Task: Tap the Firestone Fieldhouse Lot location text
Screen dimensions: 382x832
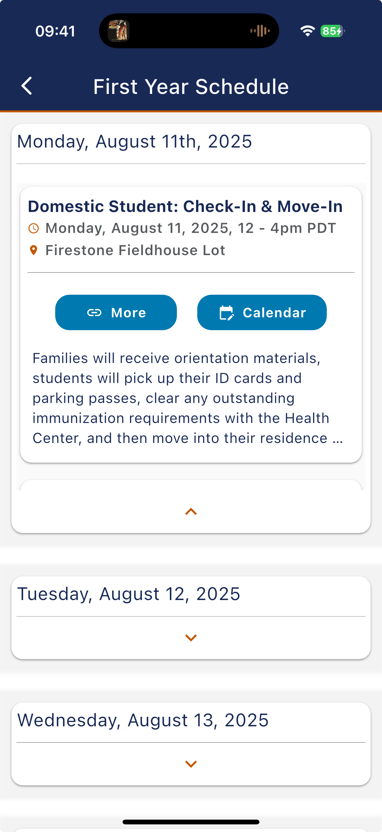Action: point(135,250)
